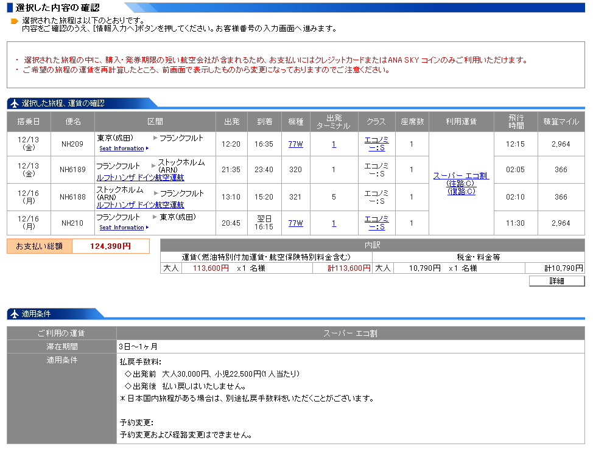Open terminal 1 link for NH209
Viewport: 593px width, 449px height.
pos(334,144)
